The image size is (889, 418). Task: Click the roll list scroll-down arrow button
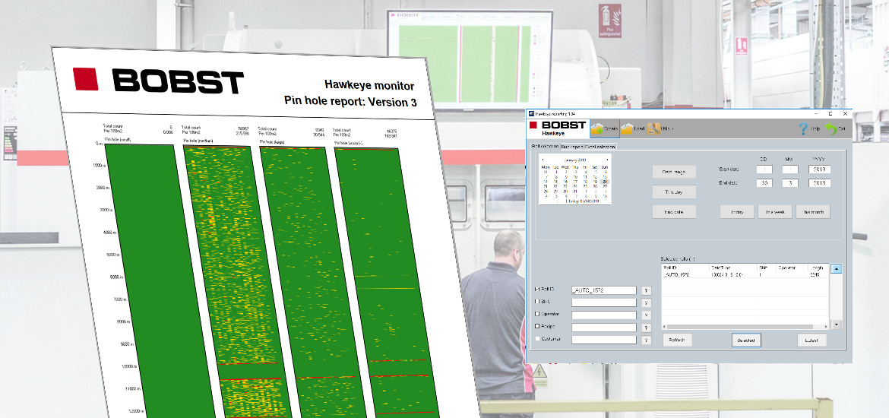pos(836,325)
